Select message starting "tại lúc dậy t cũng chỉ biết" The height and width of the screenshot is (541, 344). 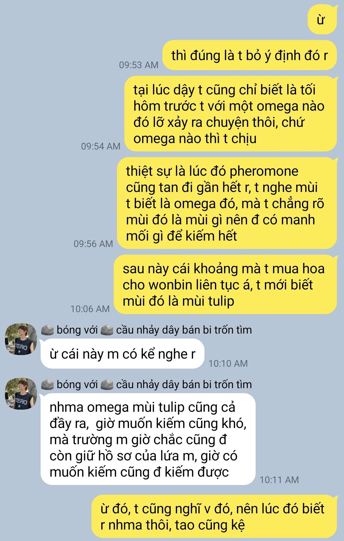click(231, 114)
